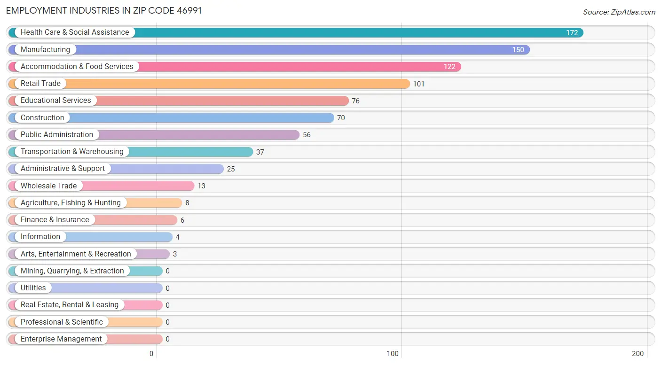Click the Health Care & Social Assistance label

click(75, 32)
